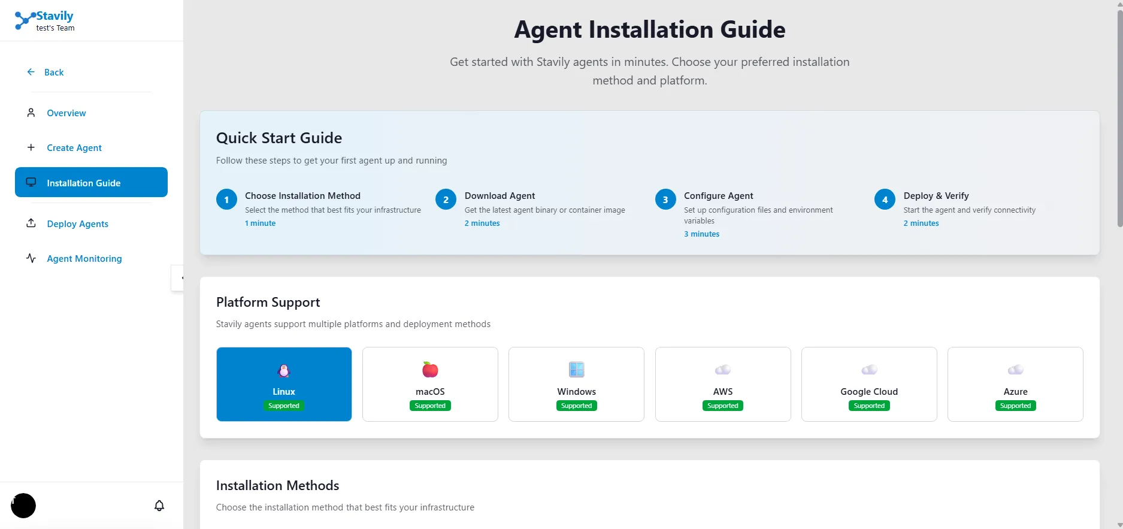Click the Azure cloud icon
Viewport: 1123px width, 529px height.
tap(1015, 370)
